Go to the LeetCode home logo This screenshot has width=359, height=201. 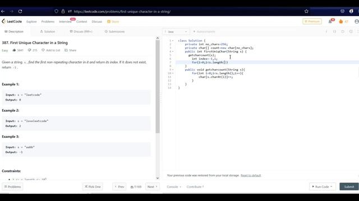click(12, 21)
